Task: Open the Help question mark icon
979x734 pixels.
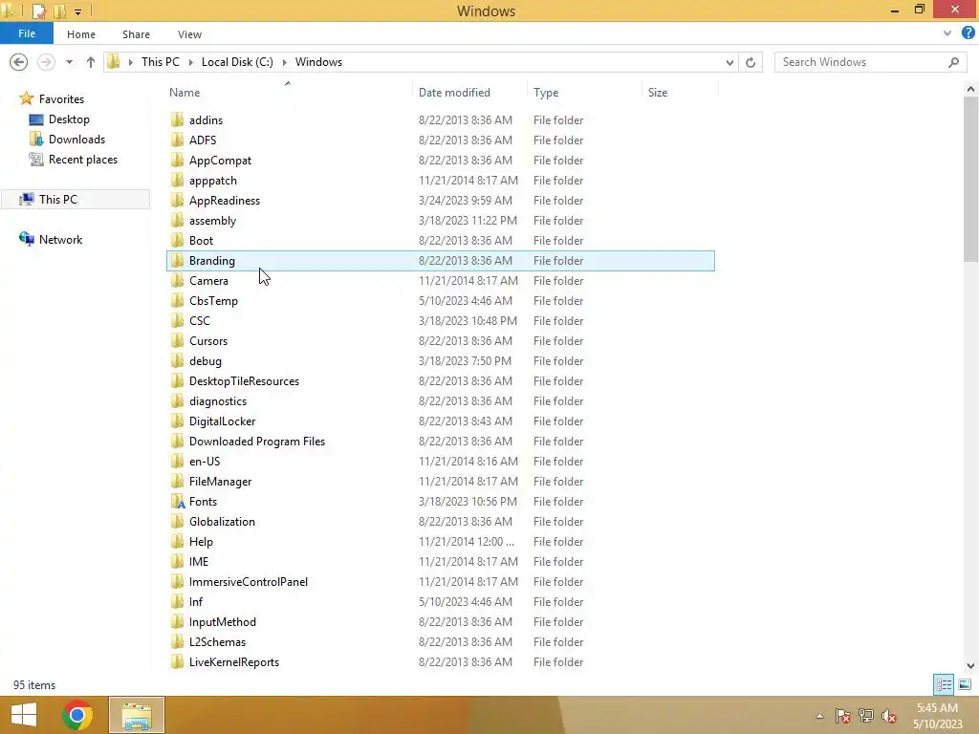Action: click(x=968, y=33)
